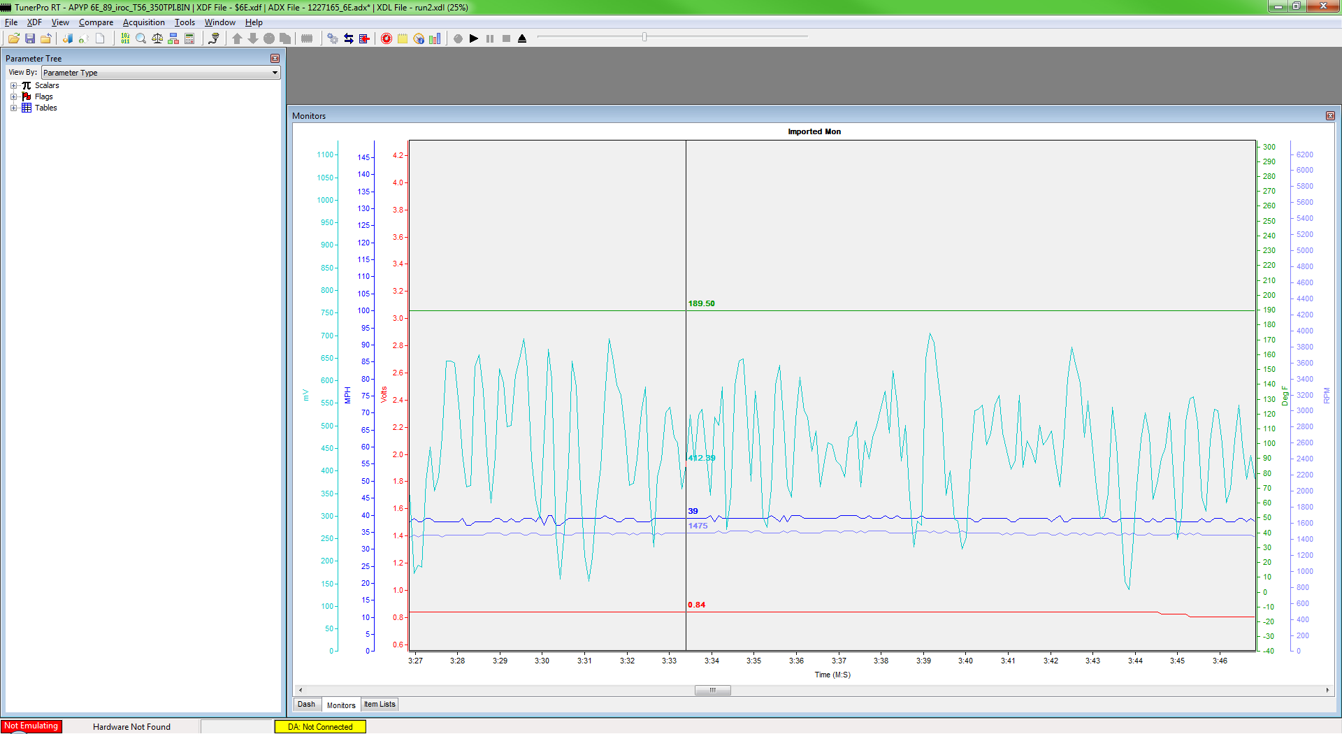Viewport: 1342px width, 734px height.
Task: Open the yellow notes icon
Action: pos(403,38)
